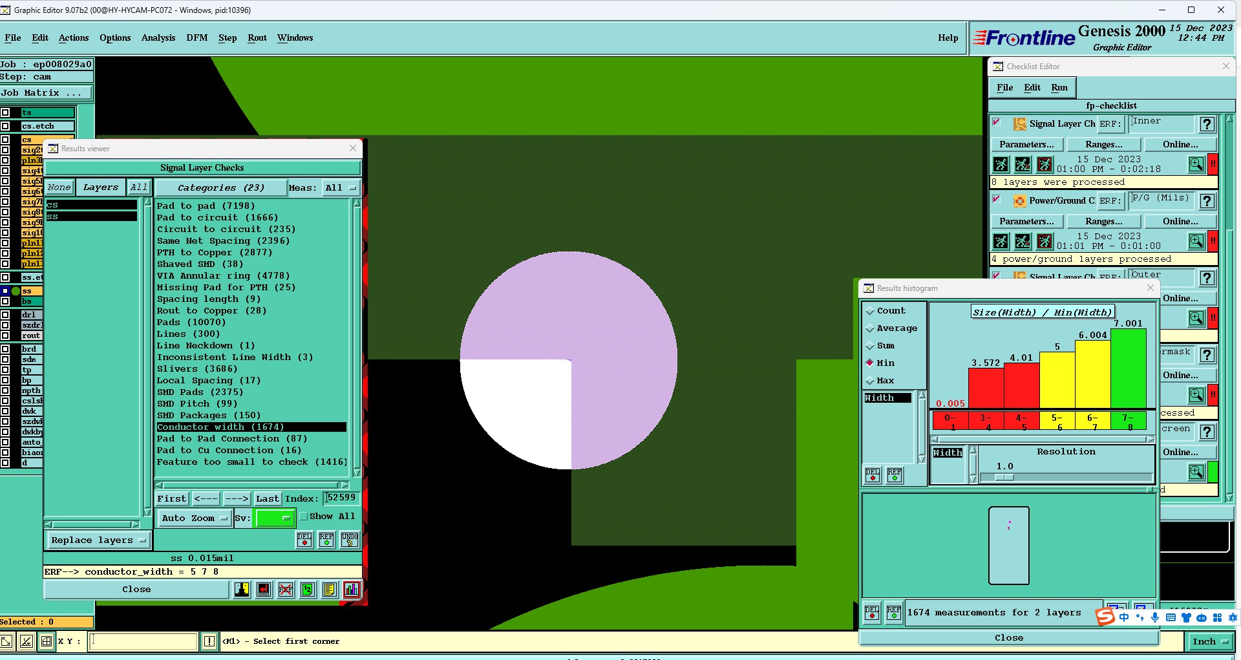Image resolution: width=1241 pixels, height=660 pixels.
Task: Click Parameters button for Signal Layer Inner
Action: click(1026, 144)
